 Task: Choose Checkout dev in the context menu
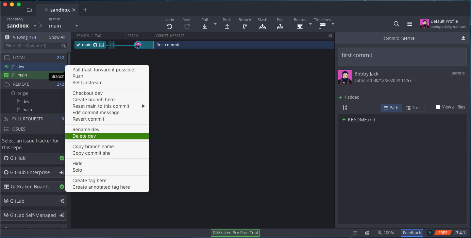[x=87, y=93]
